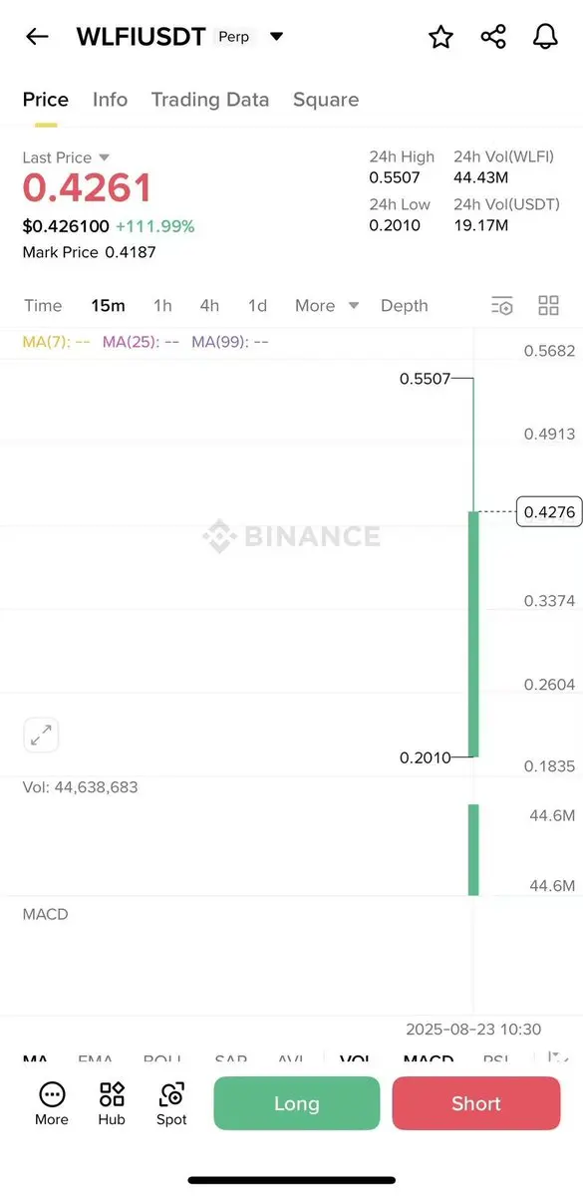Switch chart to 1h interval
Viewport: 583px width, 1196px height.
coord(162,306)
